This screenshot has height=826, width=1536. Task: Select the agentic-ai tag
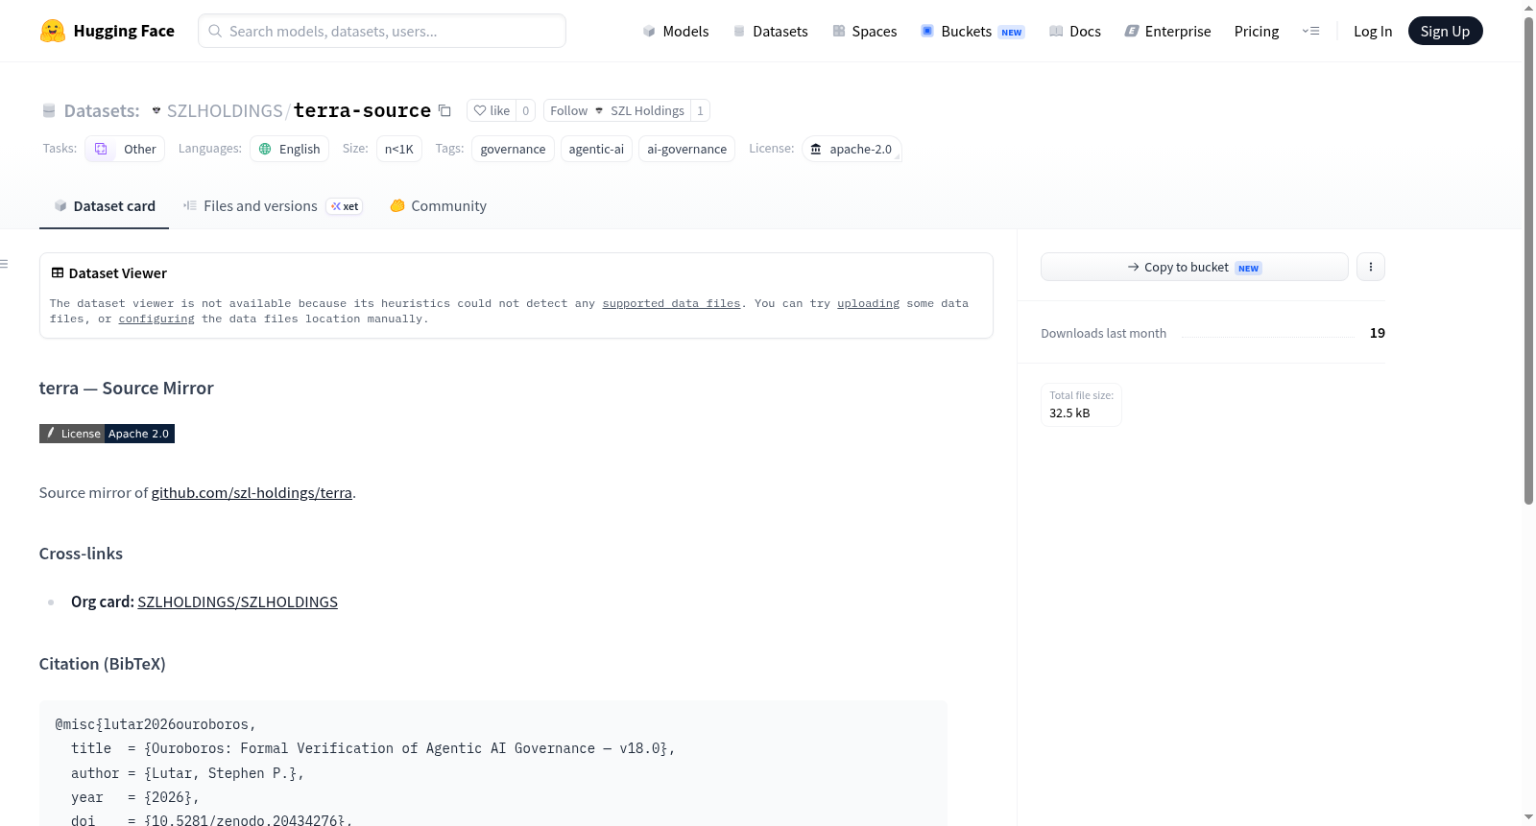tap(596, 149)
